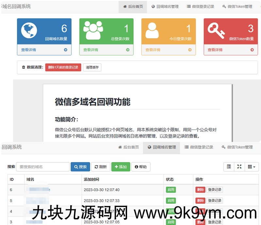Click timestamp 2023-03-30 12:07:05
This screenshot has width=261, height=225.
(102, 222)
